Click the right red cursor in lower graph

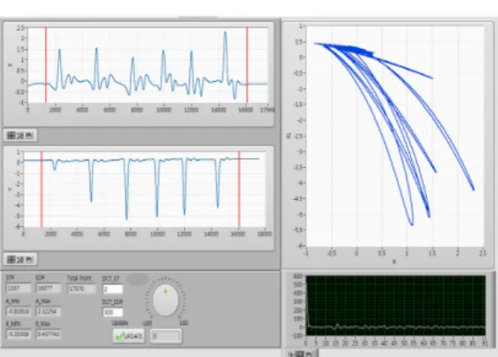(239, 189)
